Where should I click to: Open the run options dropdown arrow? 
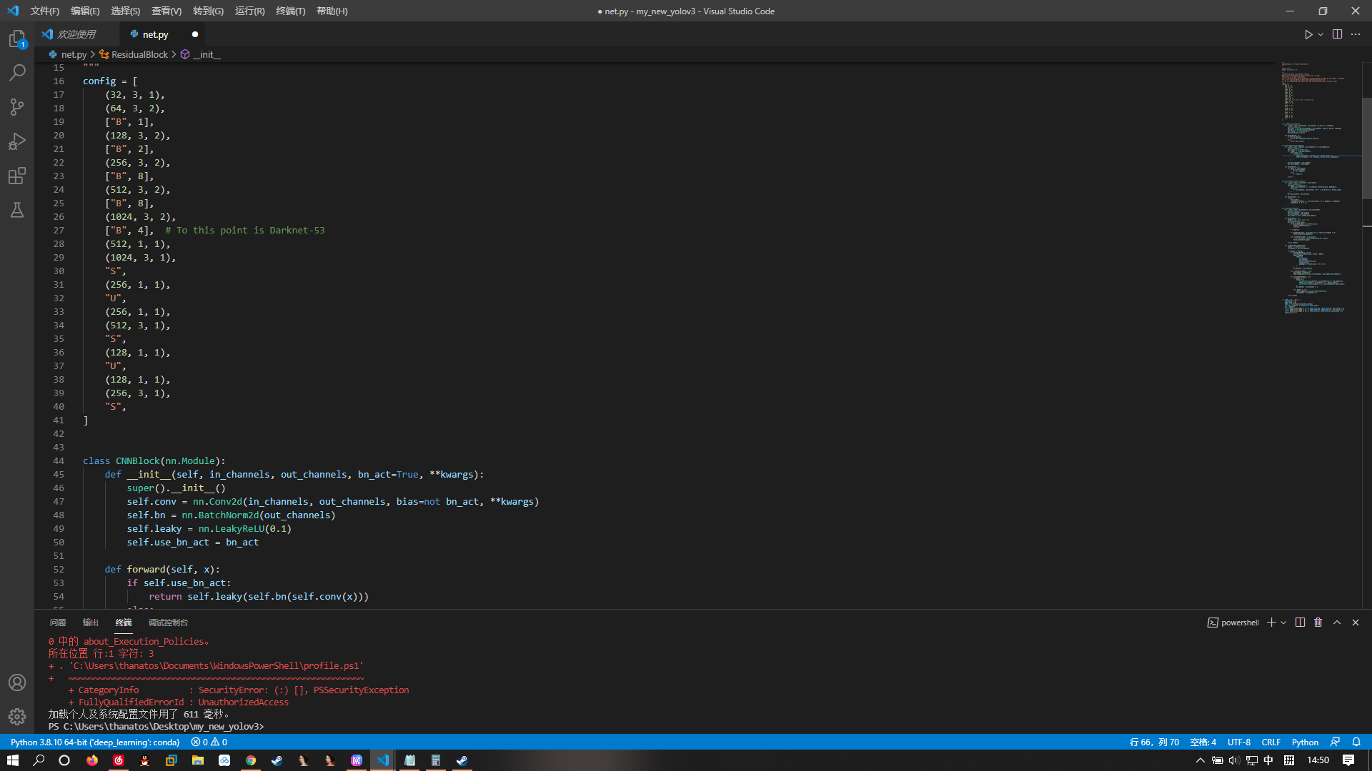pos(1321,34)
